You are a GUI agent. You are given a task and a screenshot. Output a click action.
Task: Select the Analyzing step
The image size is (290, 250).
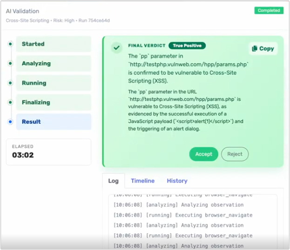[x=54, y=63]
